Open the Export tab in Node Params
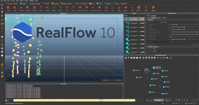Viewport: 199px width, 105px height. [164, 18]
